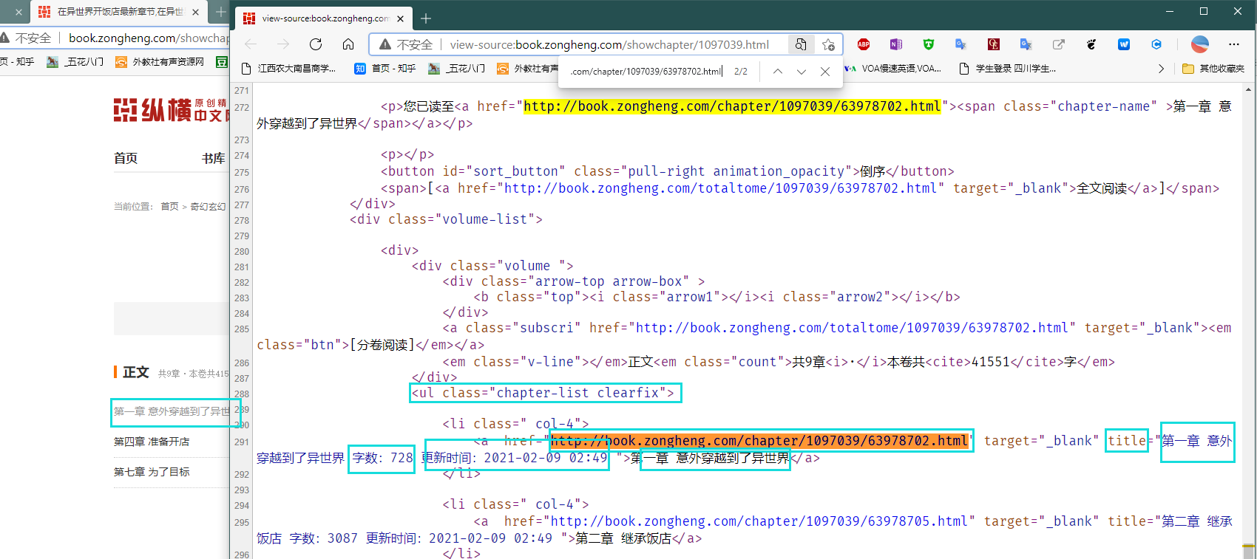
Task: Open 学生登录 四川学生 bookmark
Action: (x=1008, y=69)
